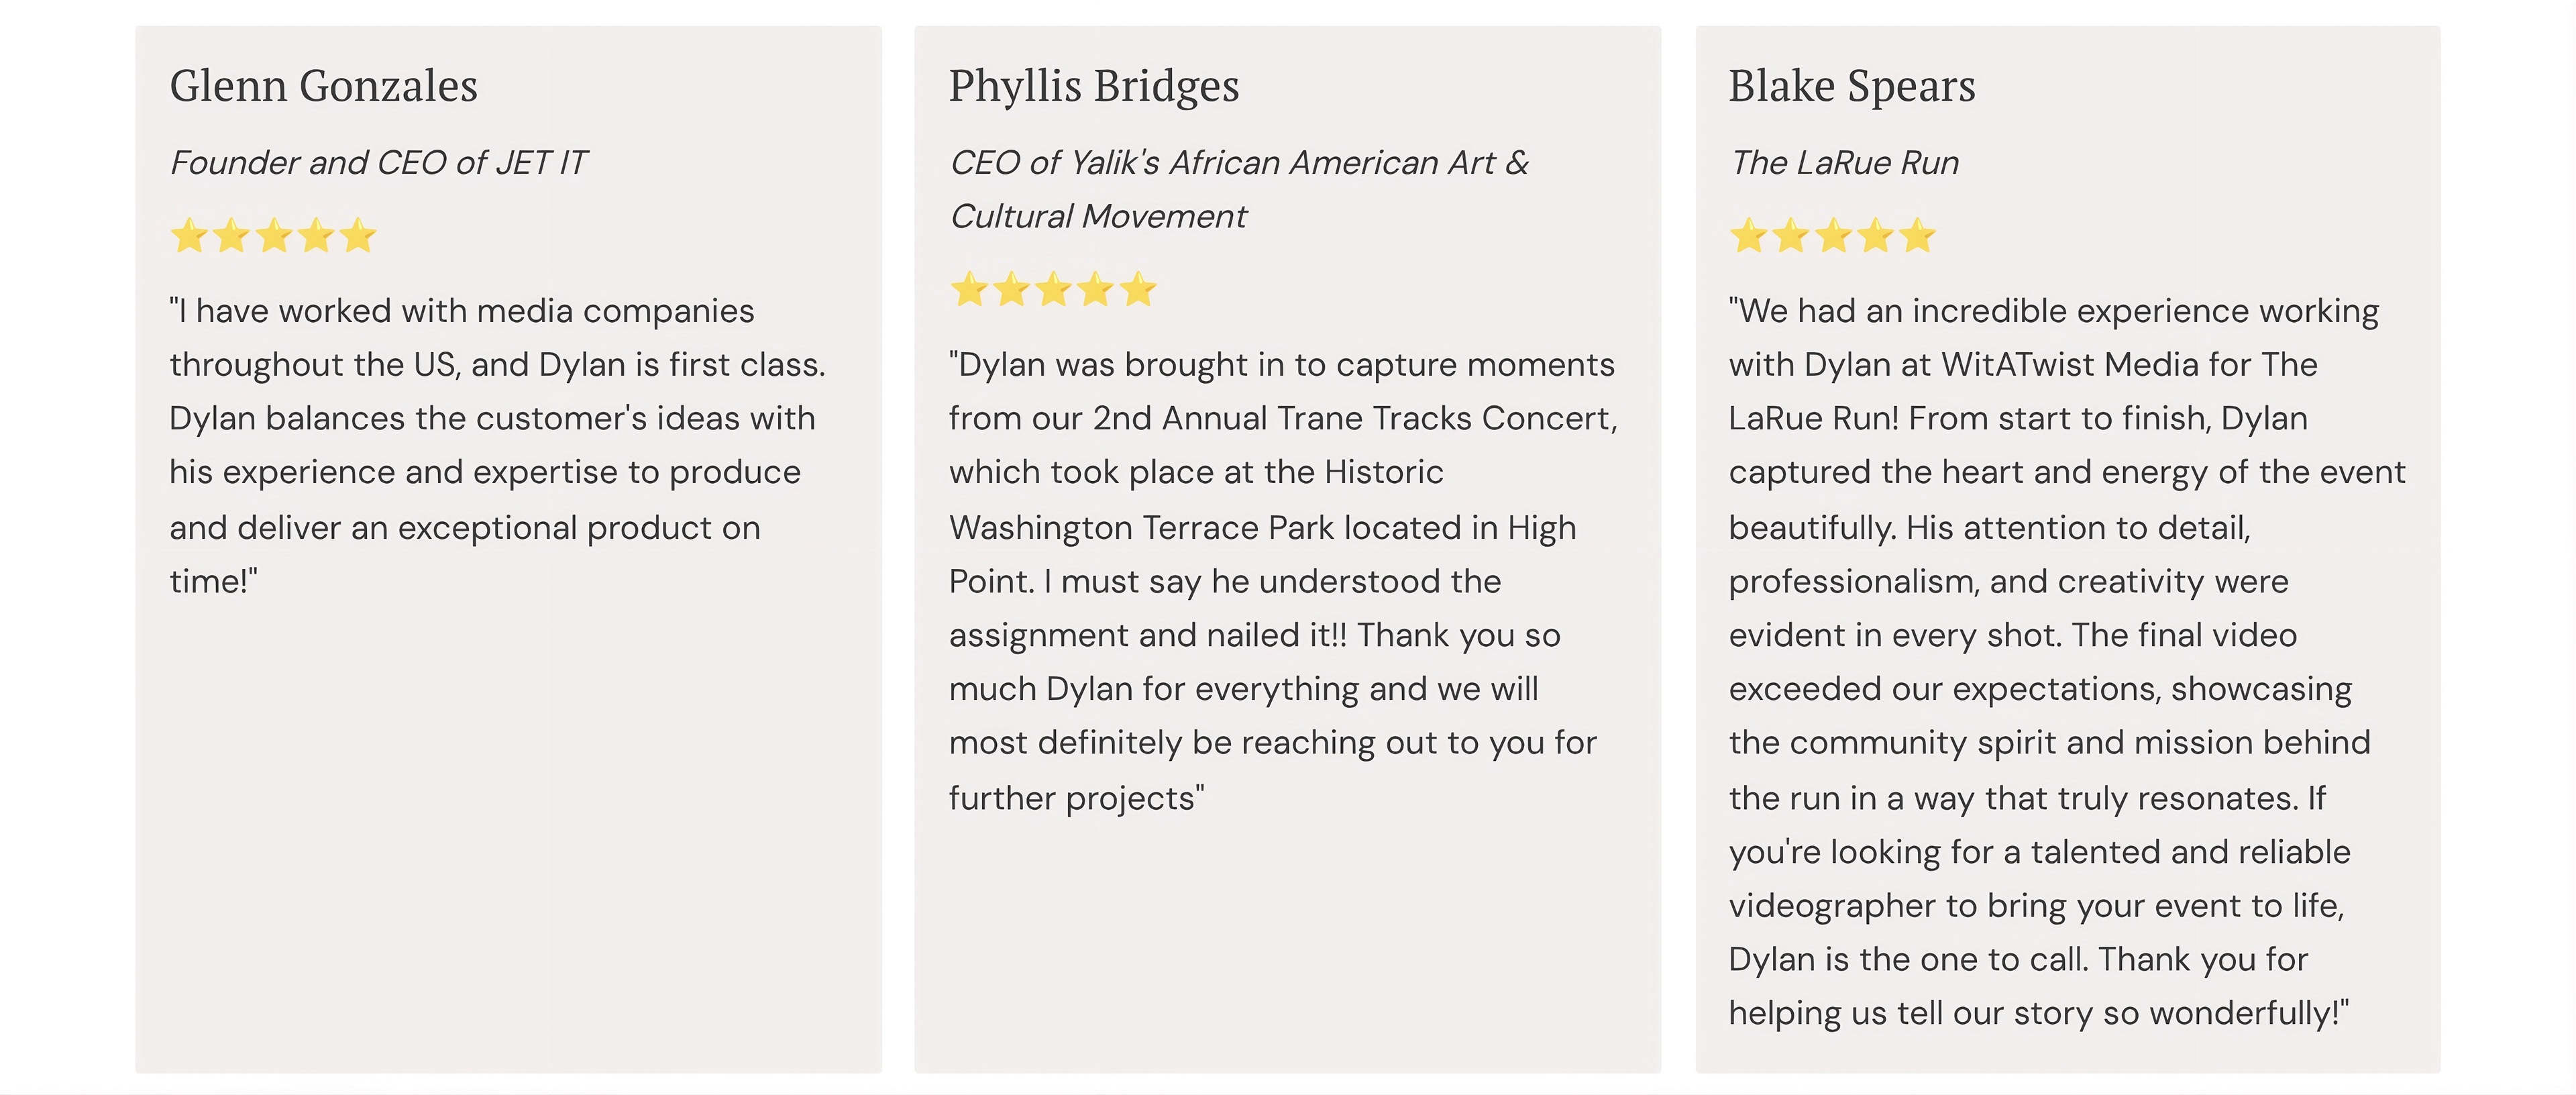This screenshot has height=1095, width=2576.
Task: Select the third star under Phyllis Bridges
Action: [1053, 291]
